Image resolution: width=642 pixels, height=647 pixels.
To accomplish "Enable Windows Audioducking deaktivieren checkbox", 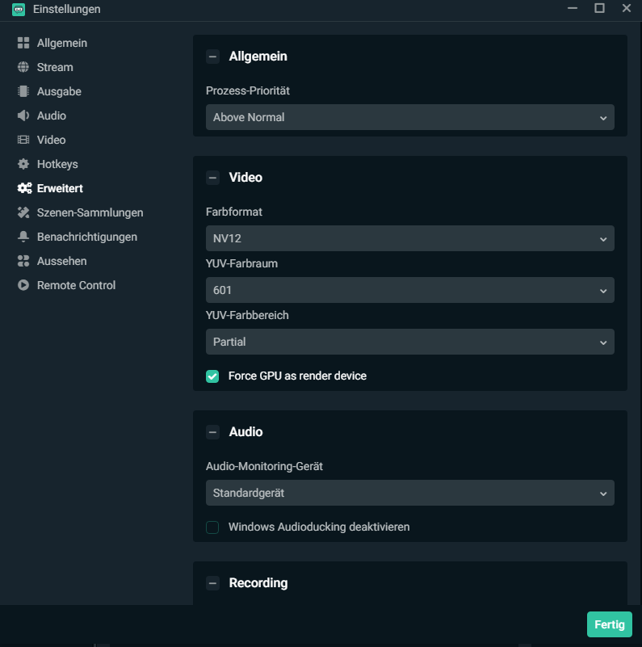I will coord(212,527).
